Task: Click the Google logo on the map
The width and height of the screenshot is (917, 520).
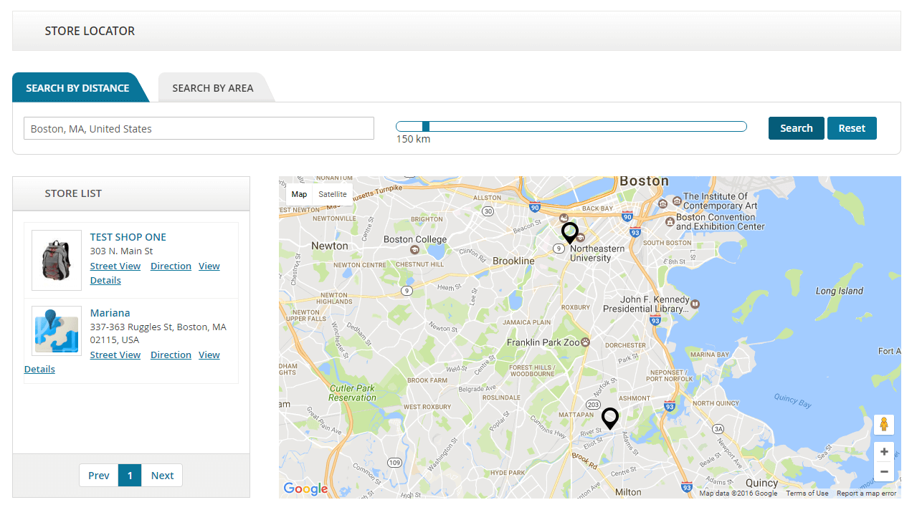Action: point(305,489)
